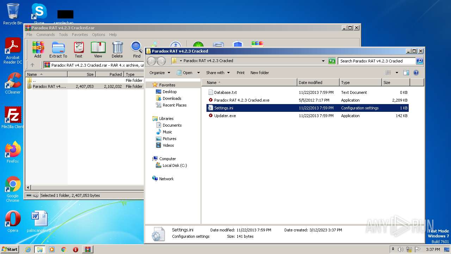Click the WinRAR horizontal scrollbar left arrow
Viewport: 451px width, 254px height.
point(29,187)
